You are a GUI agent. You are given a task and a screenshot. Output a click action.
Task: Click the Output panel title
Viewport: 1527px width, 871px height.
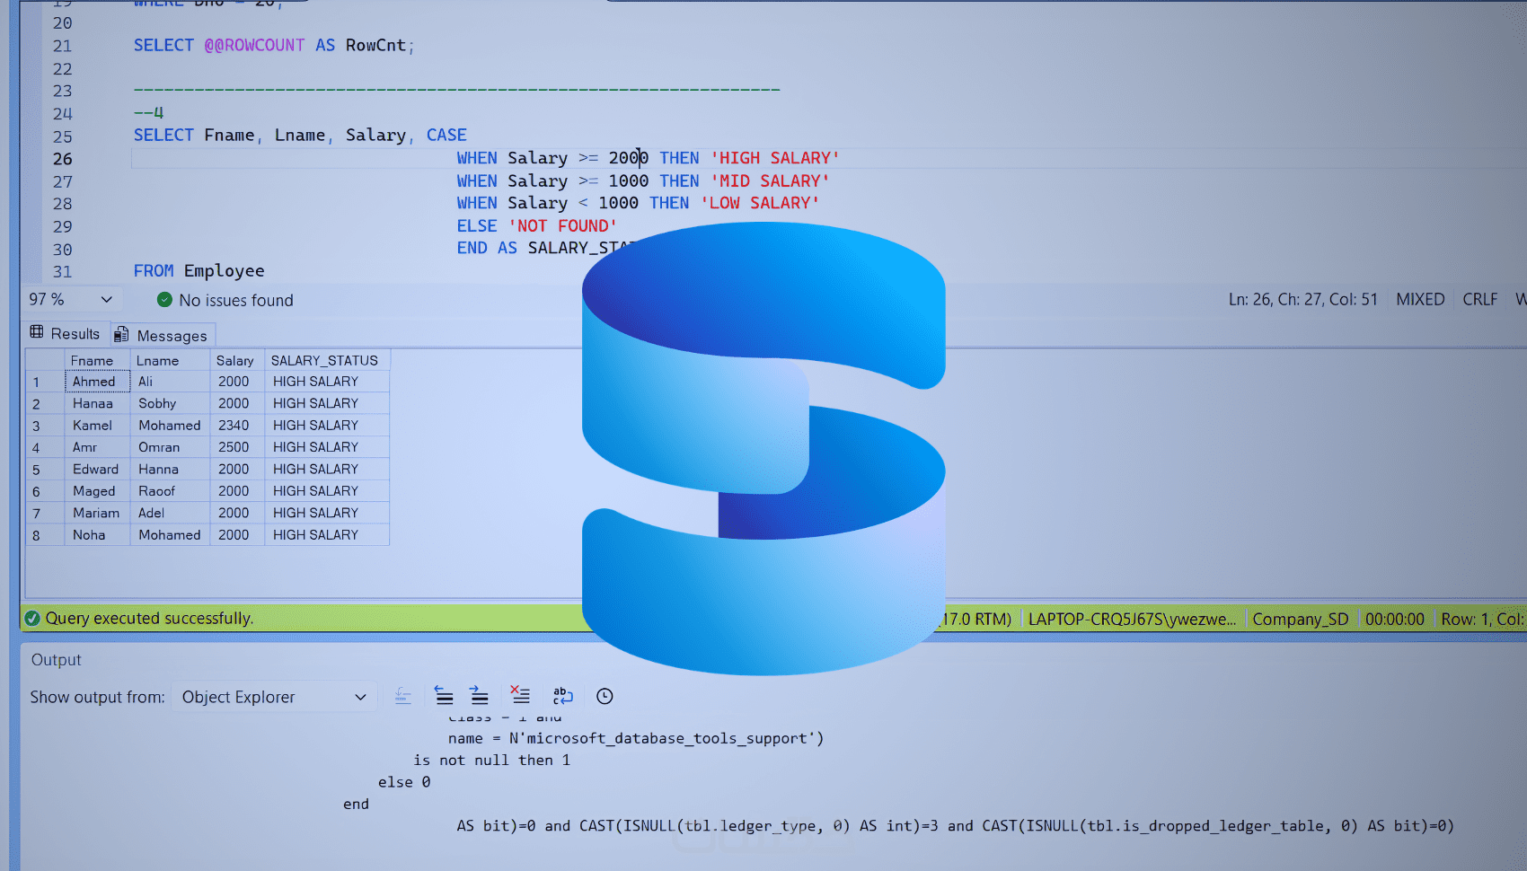point(56,659)
